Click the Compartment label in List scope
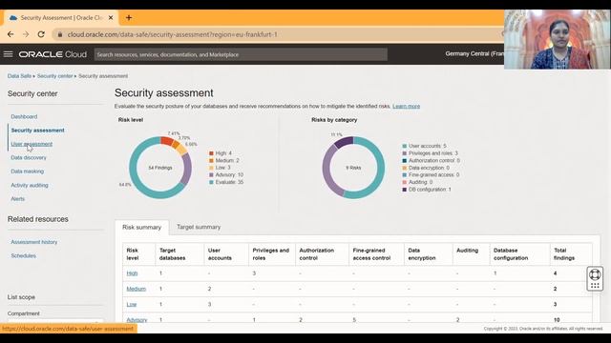 (x=23, y=313)
